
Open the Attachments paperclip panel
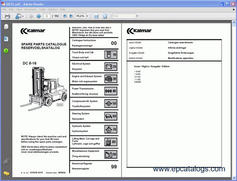[x=6, y=161]
